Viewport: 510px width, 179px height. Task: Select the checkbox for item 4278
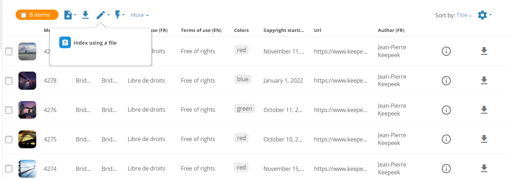pos(9,81)
